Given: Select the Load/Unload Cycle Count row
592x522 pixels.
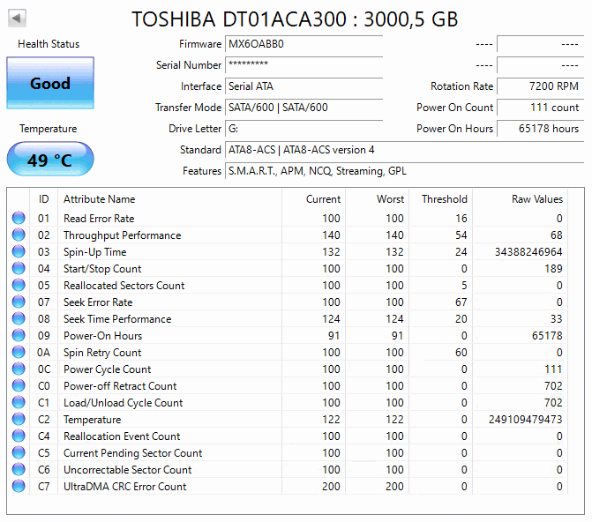Looking at the screenshot, I should tap(289, 402).
